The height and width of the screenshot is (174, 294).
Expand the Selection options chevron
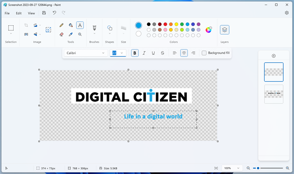click(x=11, y=34)
